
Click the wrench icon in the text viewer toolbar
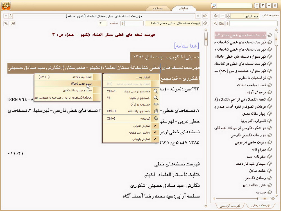(x=6, y=23)
